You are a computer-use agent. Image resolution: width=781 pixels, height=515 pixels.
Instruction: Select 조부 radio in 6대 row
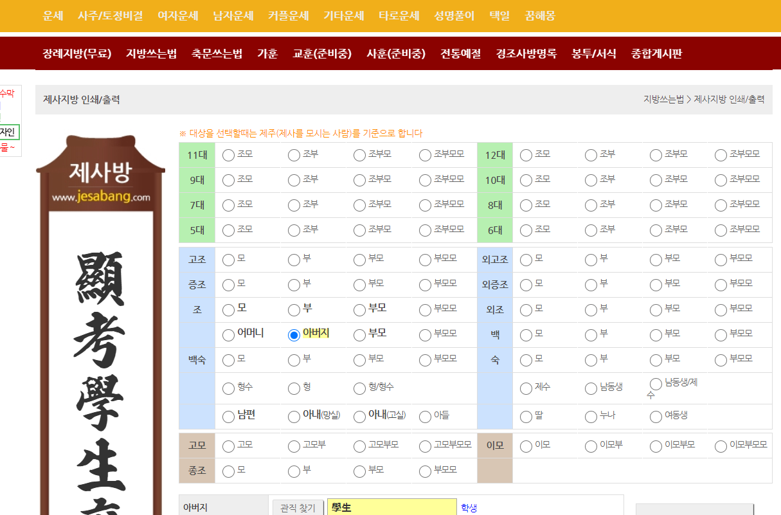point(591,230)
